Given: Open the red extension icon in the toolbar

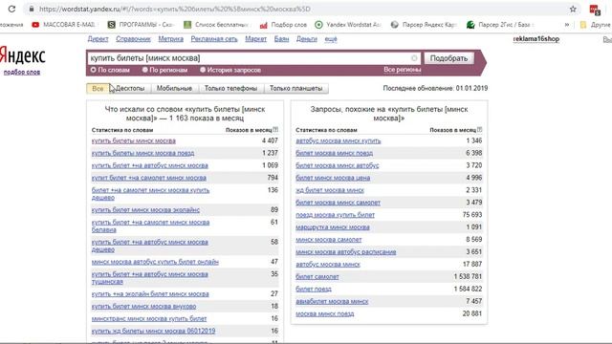Looking at the screenshot, I should click(x=595, y=10).
